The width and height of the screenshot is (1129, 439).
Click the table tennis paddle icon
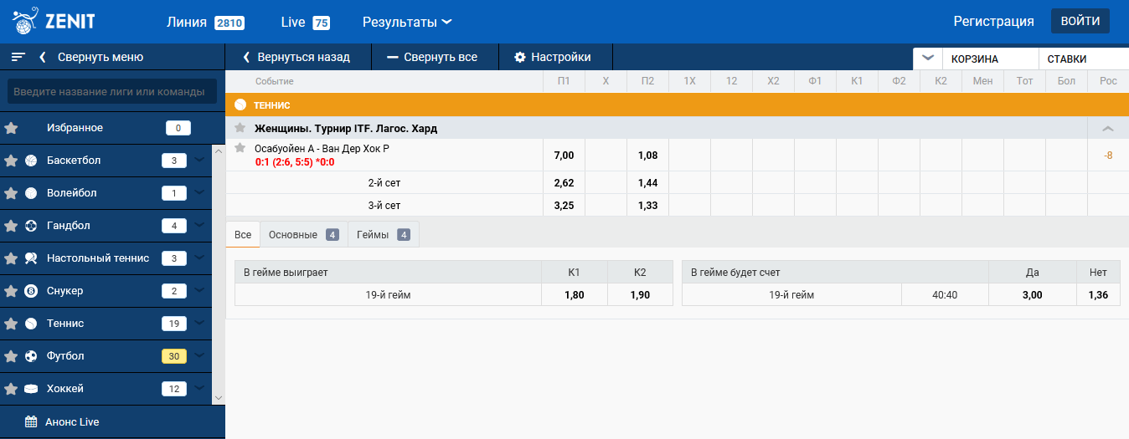[31, 258]
